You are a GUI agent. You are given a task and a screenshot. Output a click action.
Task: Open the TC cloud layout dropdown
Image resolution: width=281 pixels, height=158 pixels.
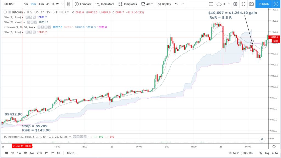pos(229,4)
